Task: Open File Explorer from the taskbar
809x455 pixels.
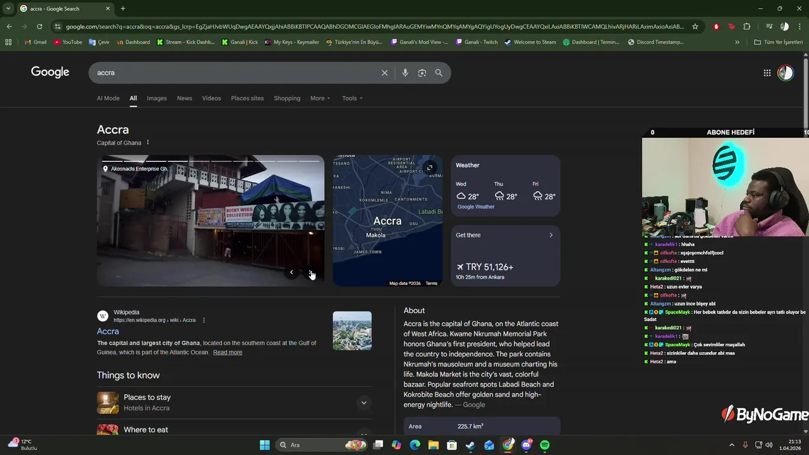Action: coord(434,445)
